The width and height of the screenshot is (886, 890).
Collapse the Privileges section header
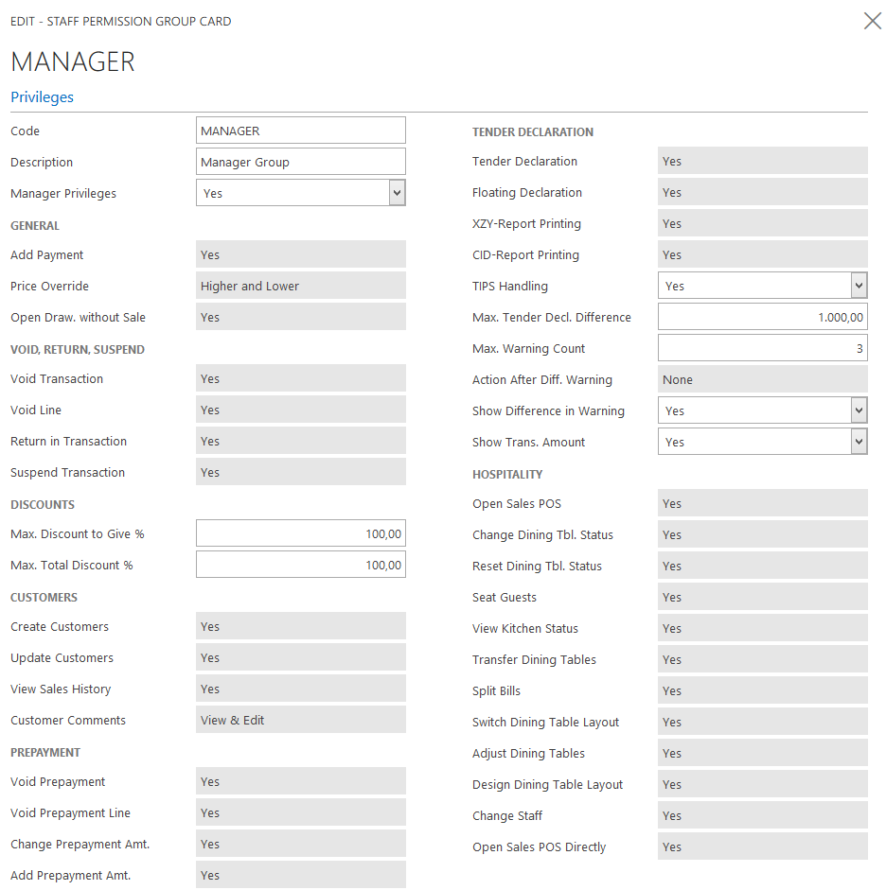click(x=42, y=96)
